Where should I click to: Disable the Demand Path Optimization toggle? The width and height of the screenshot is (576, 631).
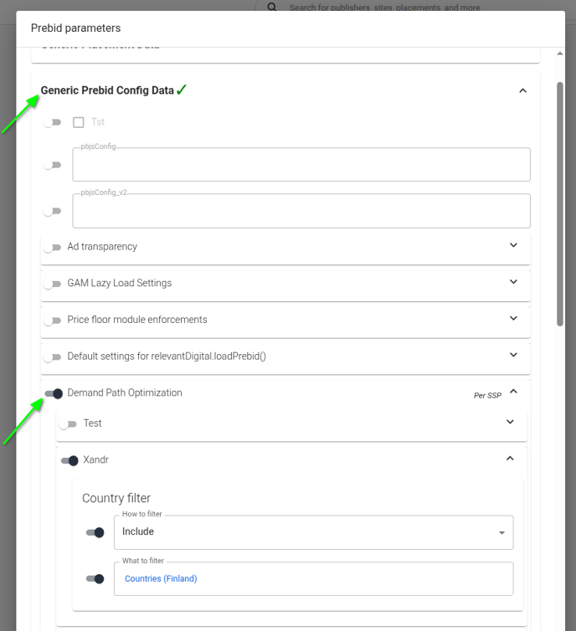coord(54,393)
